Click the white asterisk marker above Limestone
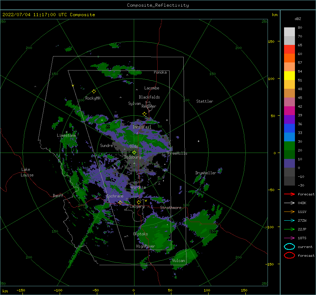316x295 pixels. click(66, 132)
